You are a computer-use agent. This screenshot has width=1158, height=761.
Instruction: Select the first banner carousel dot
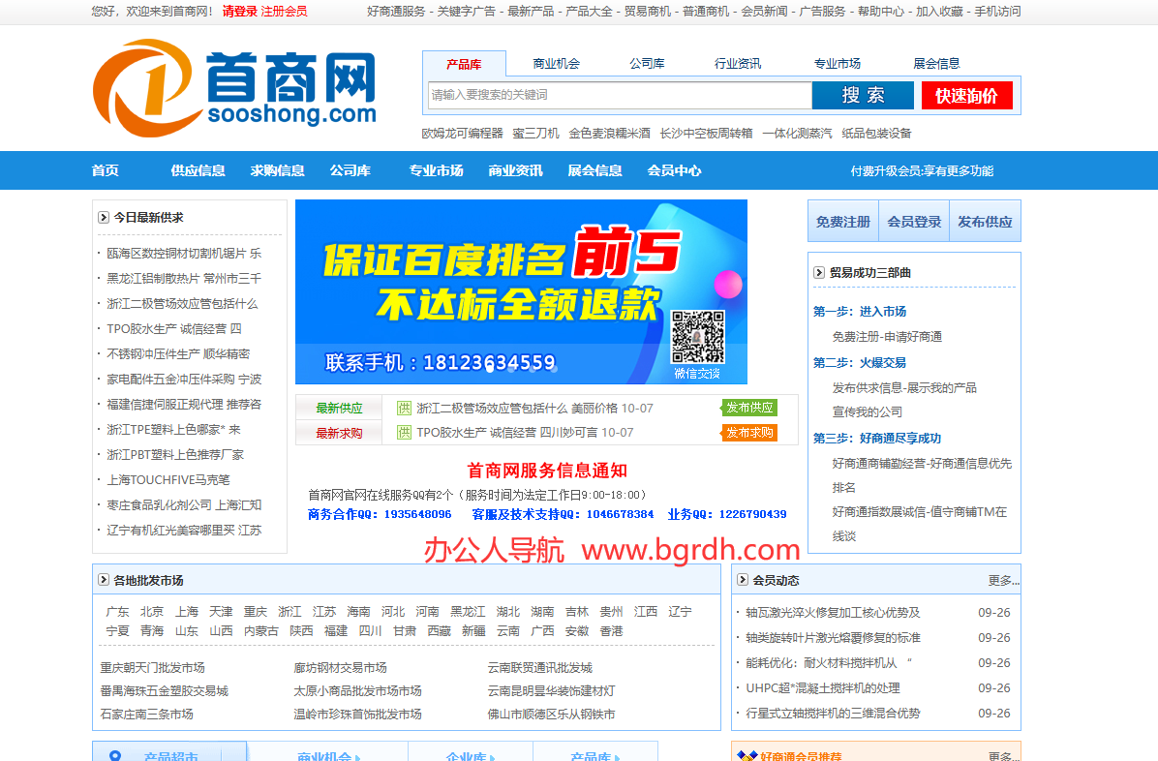pyautogui.click(x=490, y=367)
